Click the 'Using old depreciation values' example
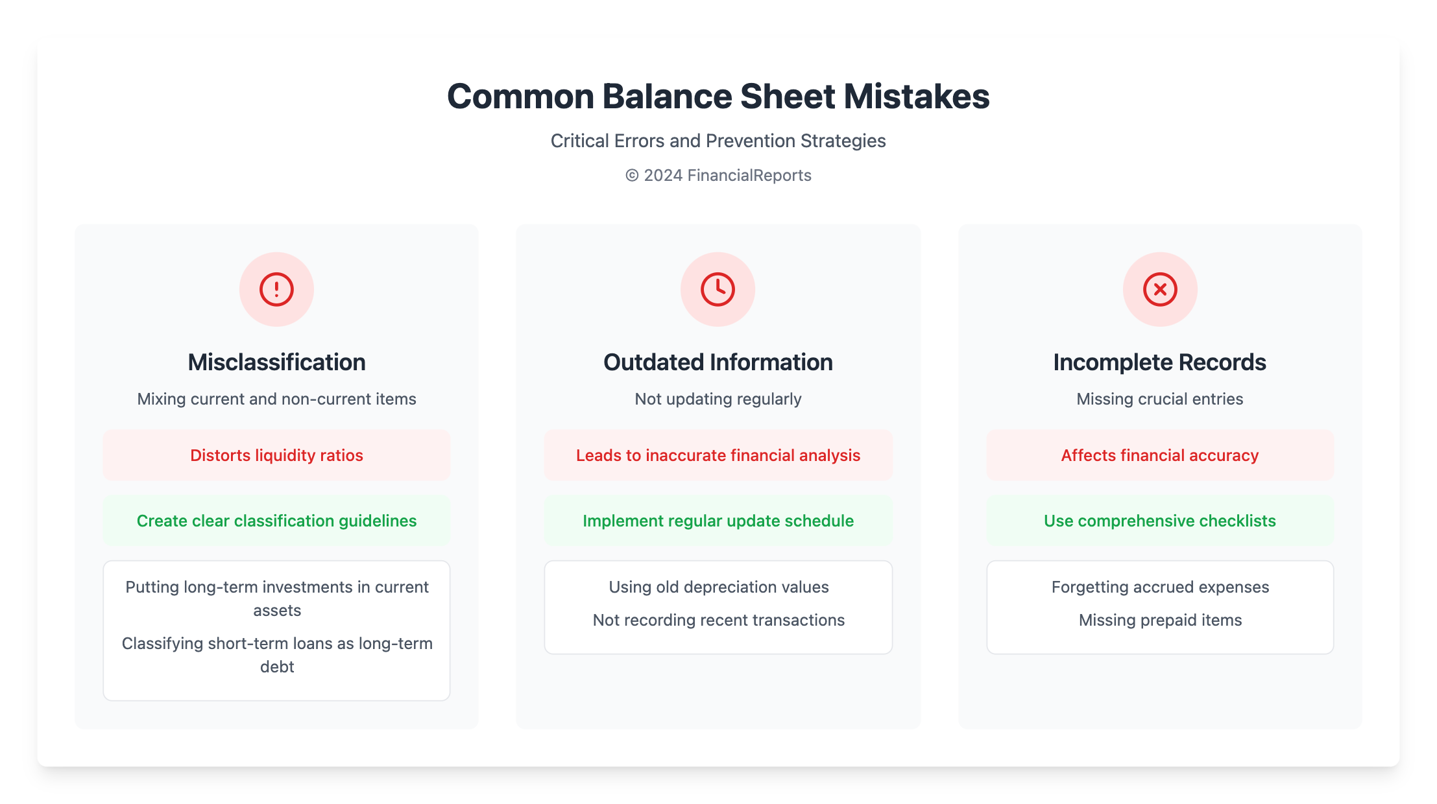 pos(719,587)
